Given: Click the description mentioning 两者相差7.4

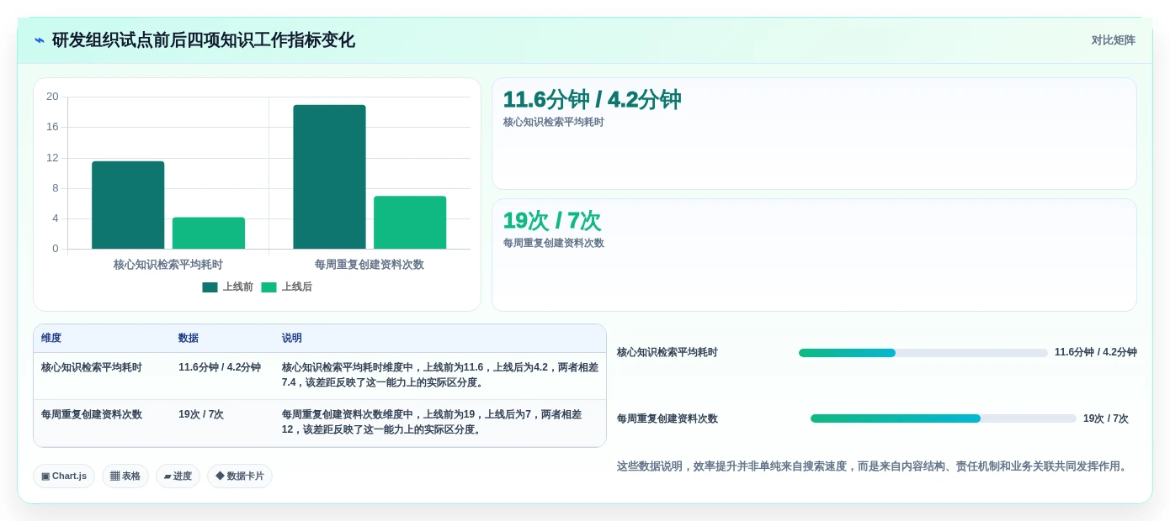Looking at the screenshot, I should [440, 375].
